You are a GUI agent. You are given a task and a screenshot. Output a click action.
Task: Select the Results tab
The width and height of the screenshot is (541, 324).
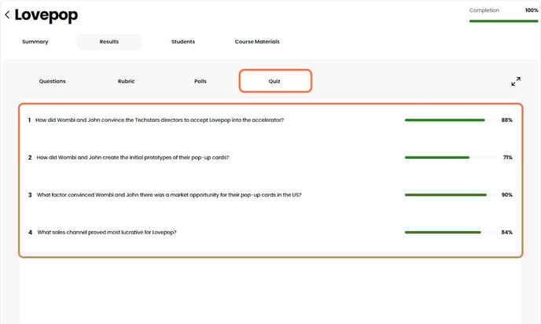[109, 42]
